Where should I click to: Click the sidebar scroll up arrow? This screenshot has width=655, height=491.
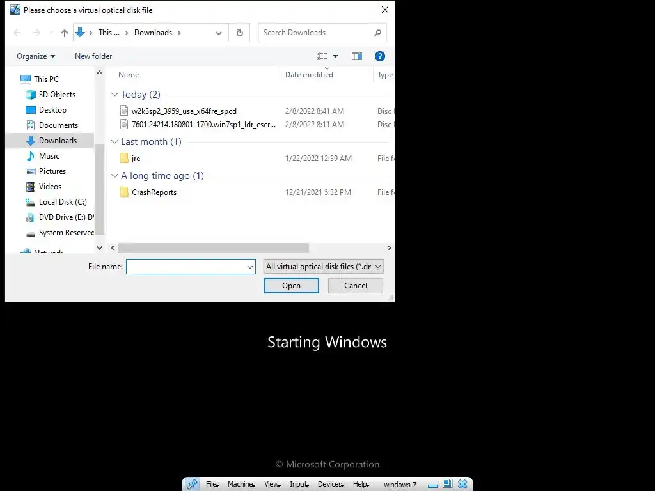[x=99, y=73]
